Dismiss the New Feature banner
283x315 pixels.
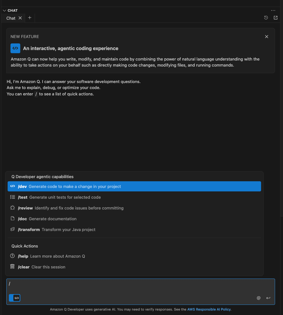(266, 37)
